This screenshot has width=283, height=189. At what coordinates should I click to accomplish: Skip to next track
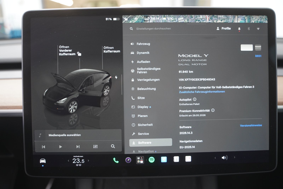click(x=78, y=146)
